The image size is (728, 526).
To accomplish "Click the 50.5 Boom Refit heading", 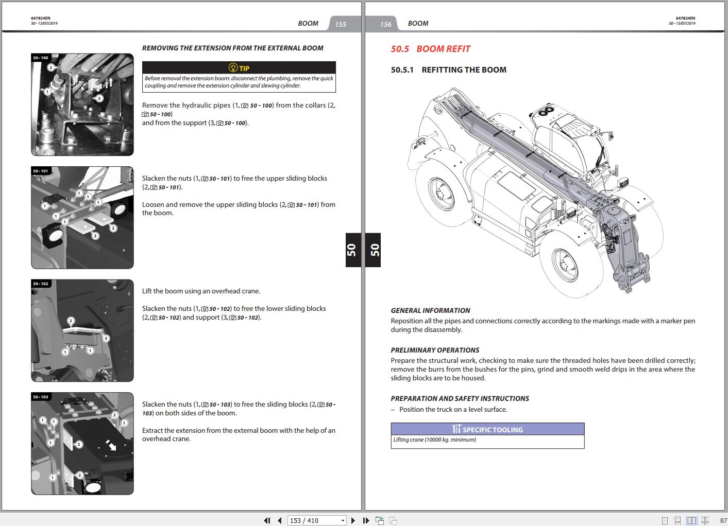I will point(430,49).
